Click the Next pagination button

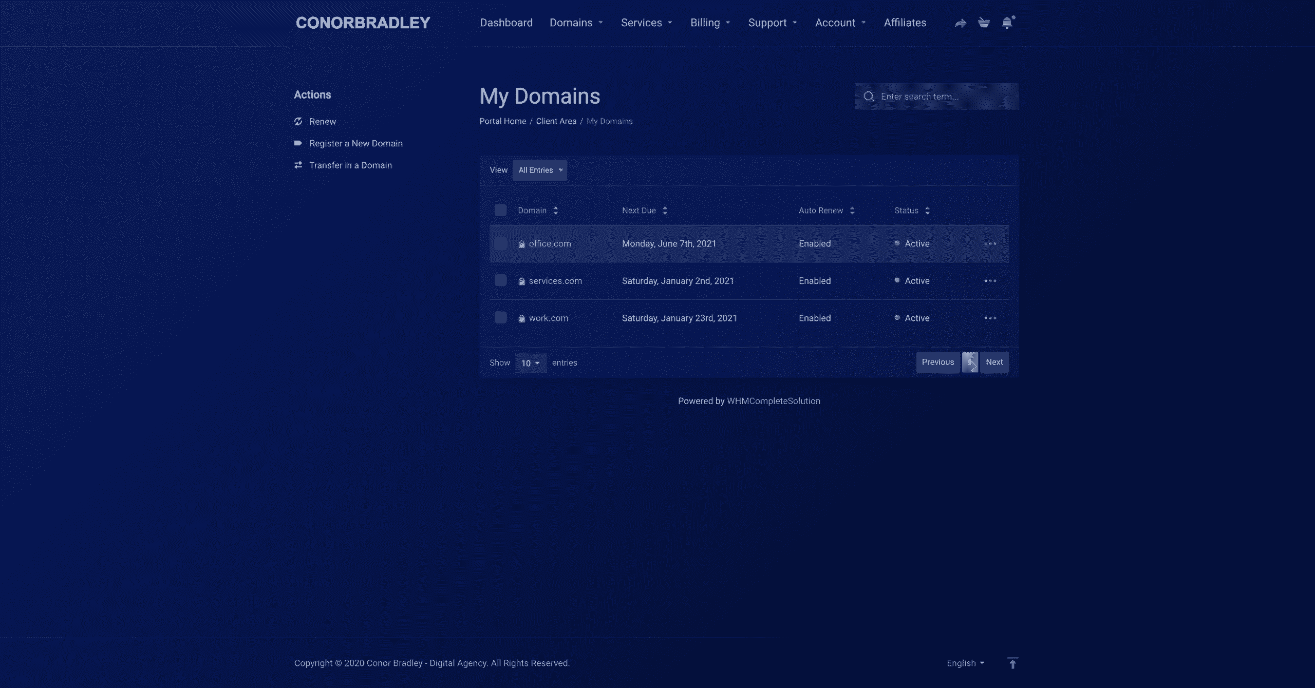[x=994, y=362]
